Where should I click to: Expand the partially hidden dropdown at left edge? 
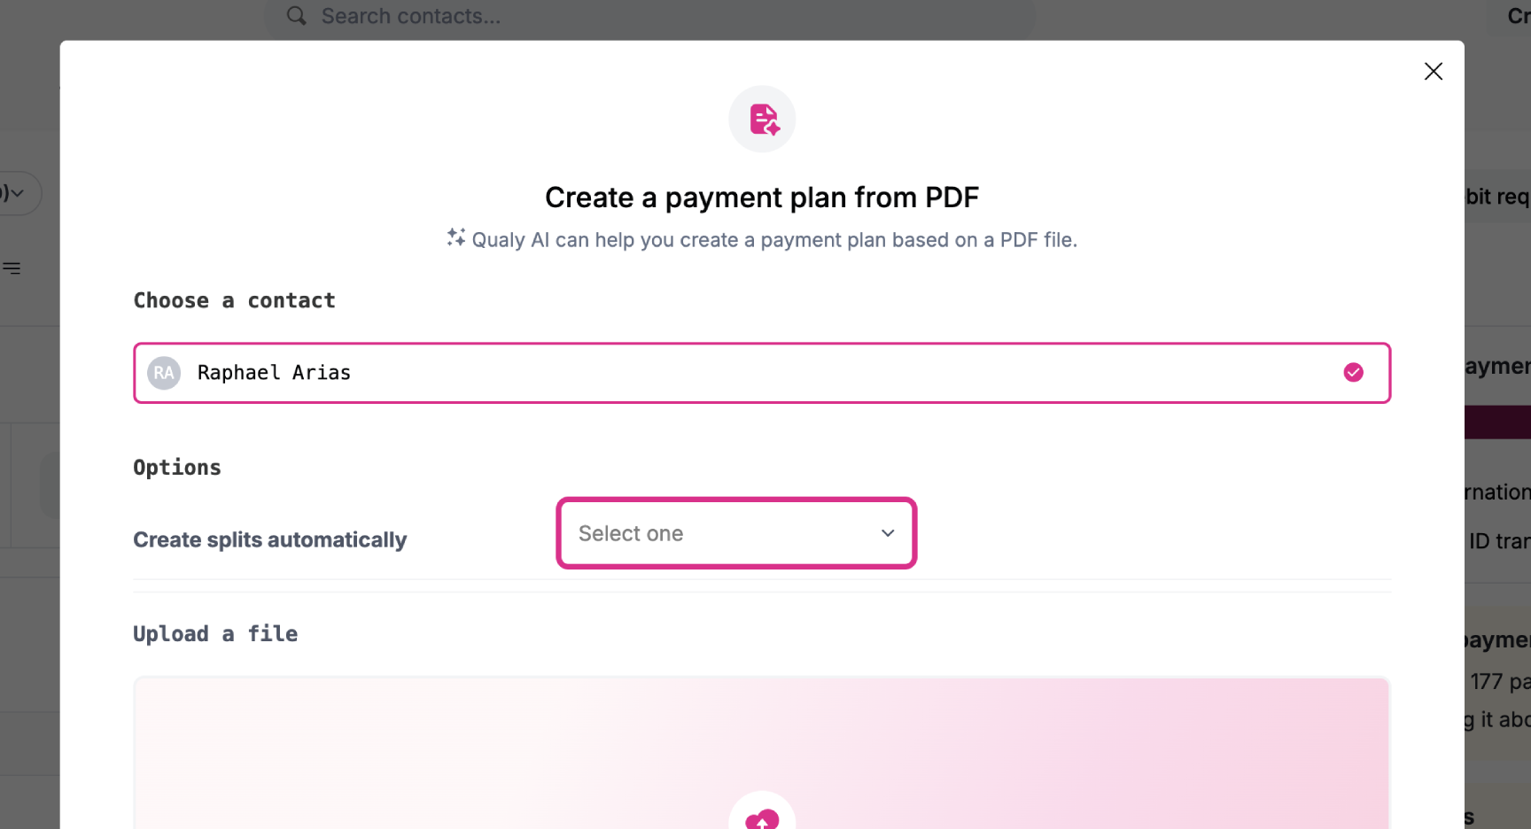pos(19,193)
